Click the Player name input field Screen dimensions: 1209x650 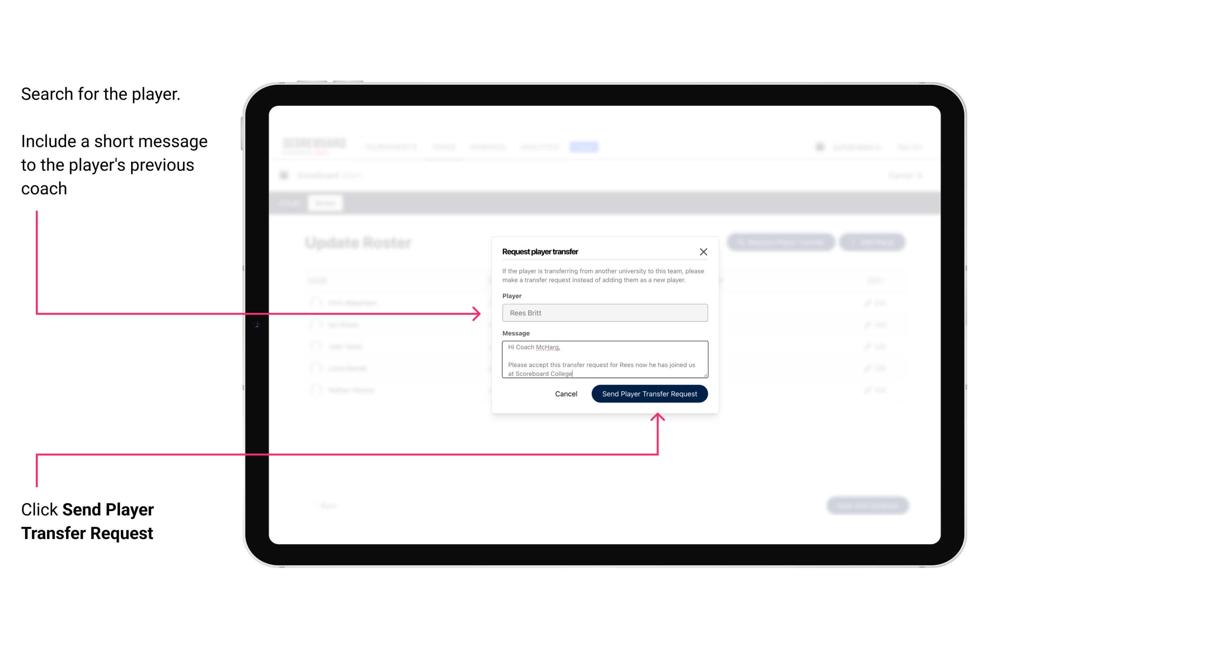603,313
